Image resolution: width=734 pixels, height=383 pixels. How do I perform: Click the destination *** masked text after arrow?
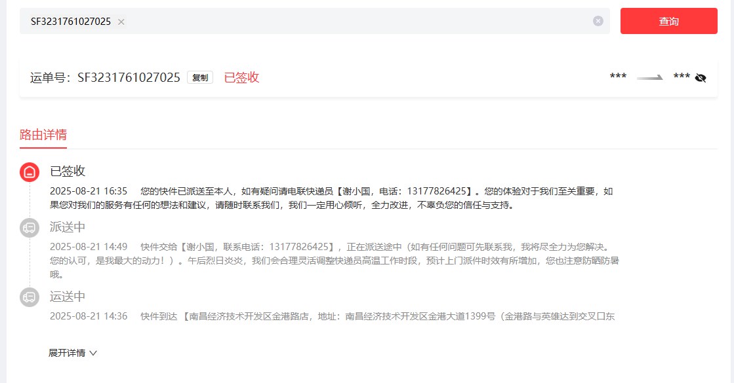tap(682, 77)
